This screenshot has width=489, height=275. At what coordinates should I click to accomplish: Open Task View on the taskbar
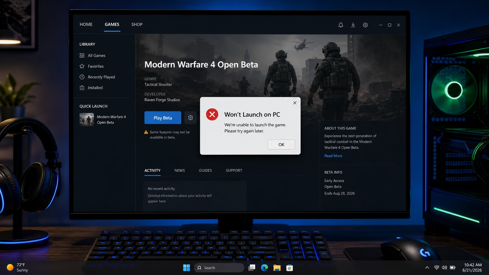pos(252,268)
